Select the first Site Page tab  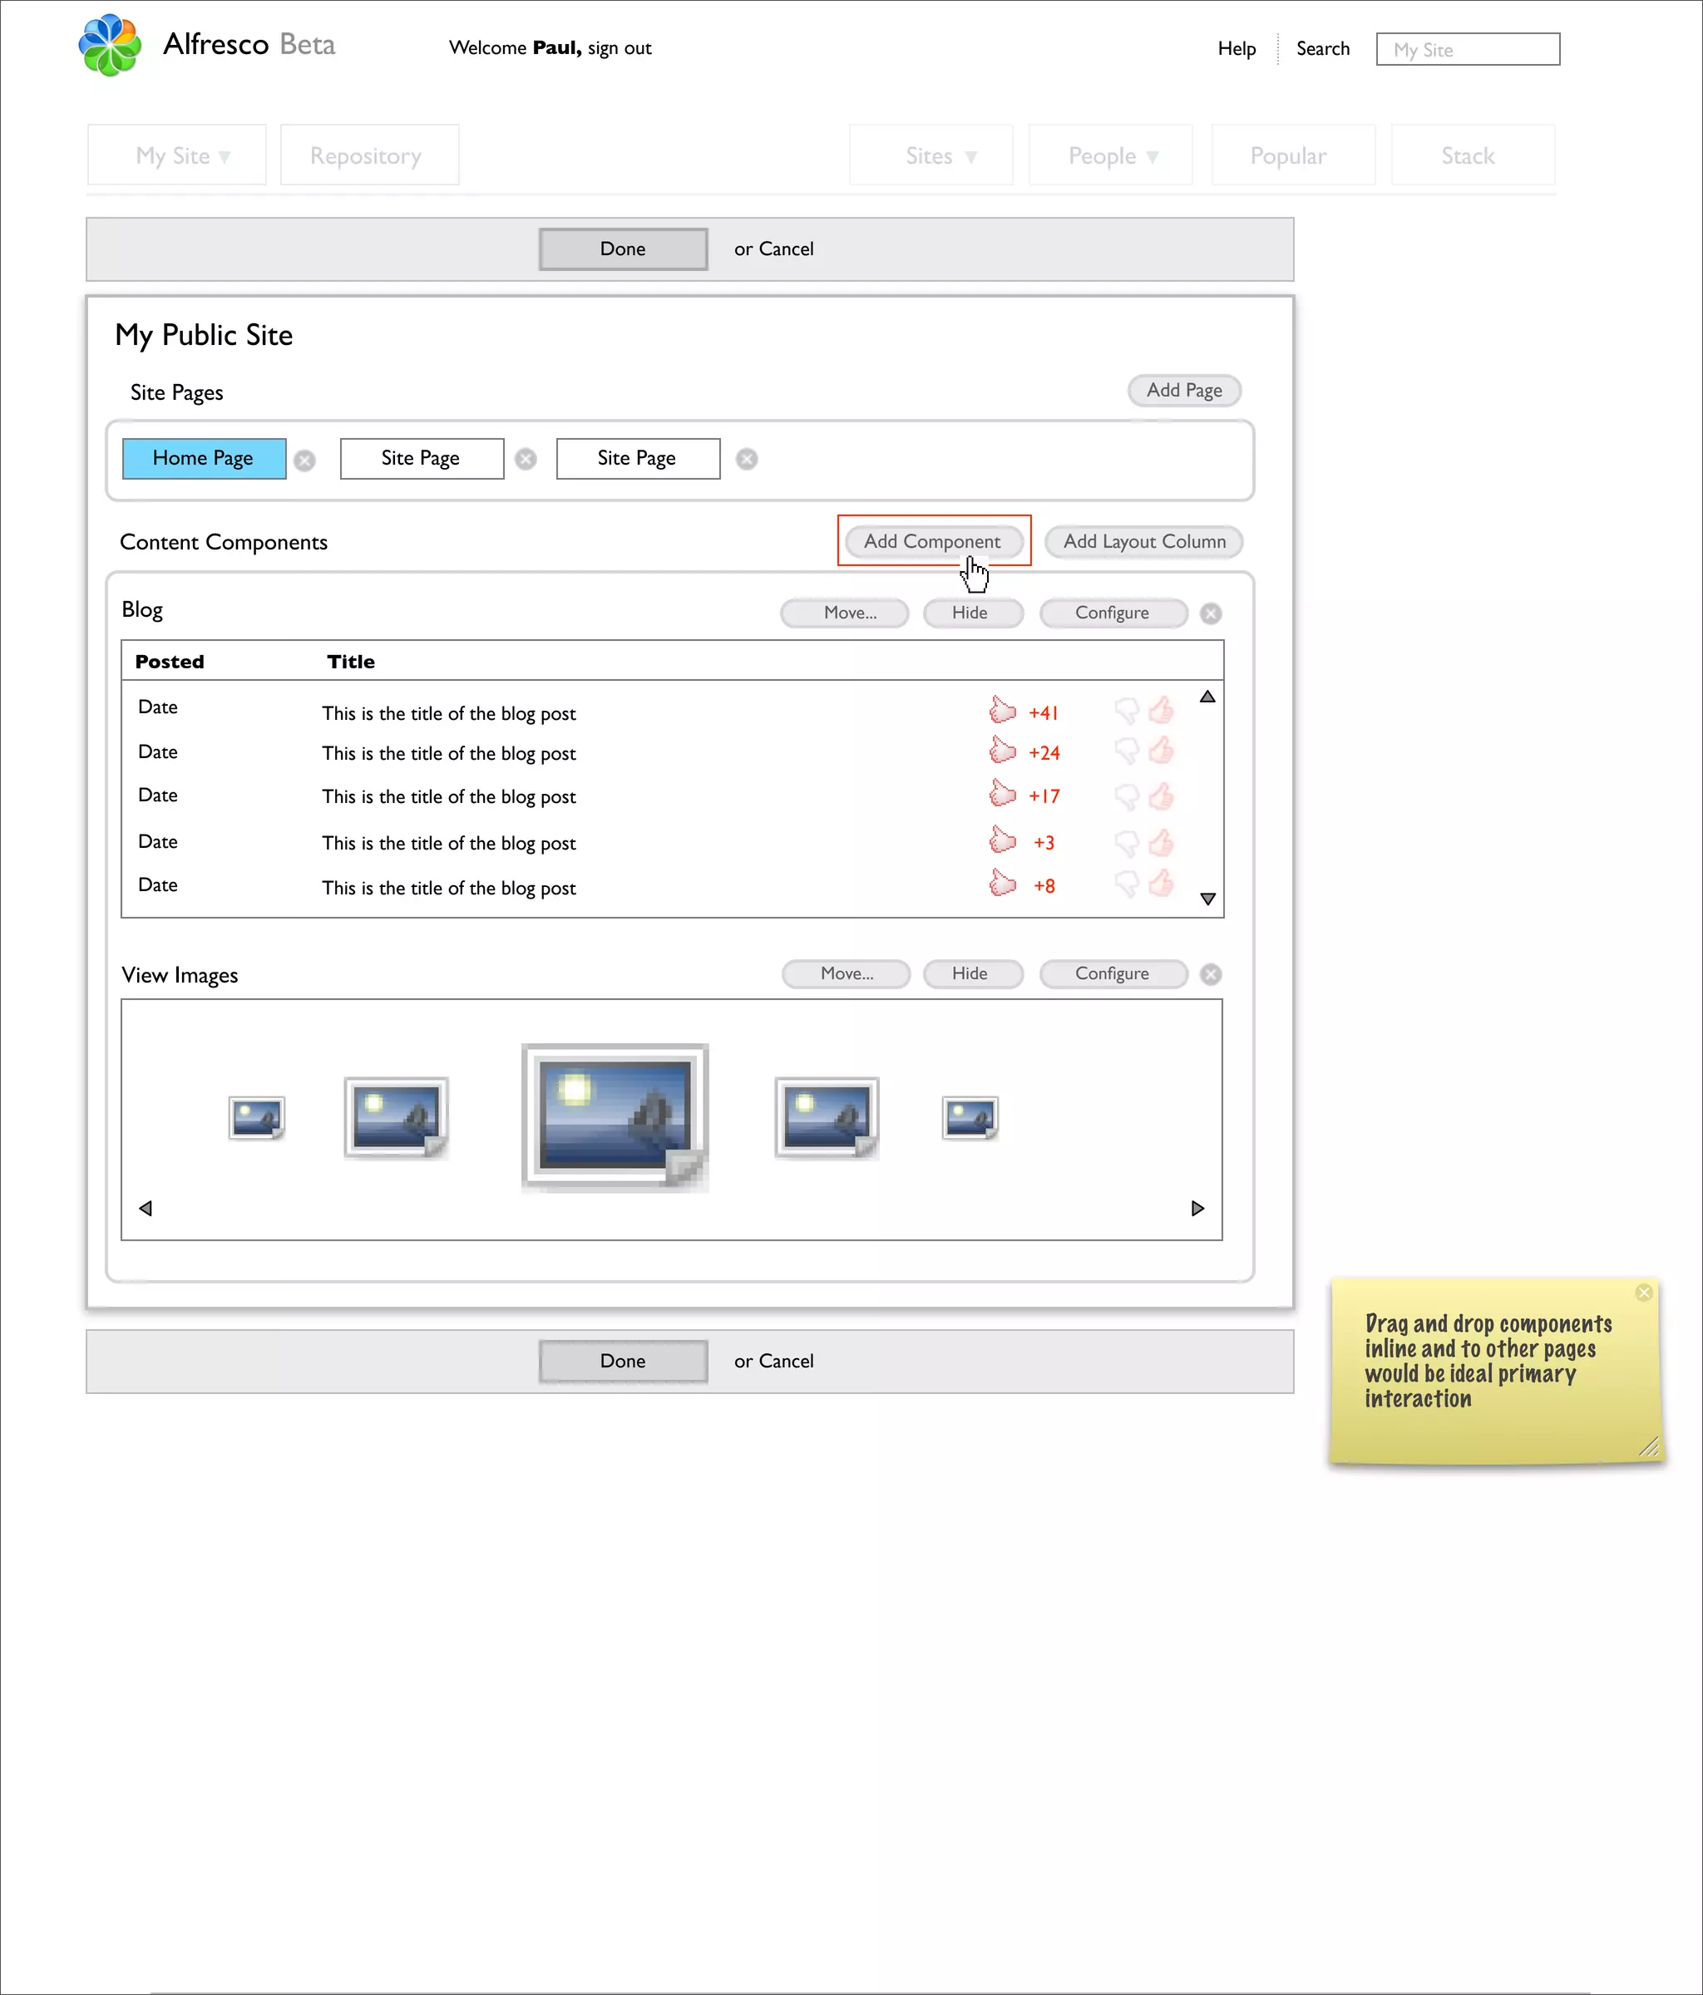(422, 458)
